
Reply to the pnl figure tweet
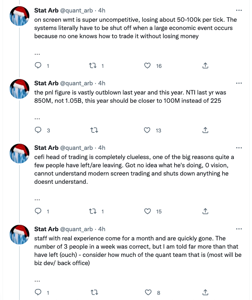[39, 130]
